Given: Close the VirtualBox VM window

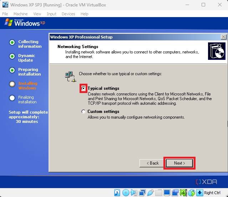Looking at the screenshot, I should click(220, 5).
